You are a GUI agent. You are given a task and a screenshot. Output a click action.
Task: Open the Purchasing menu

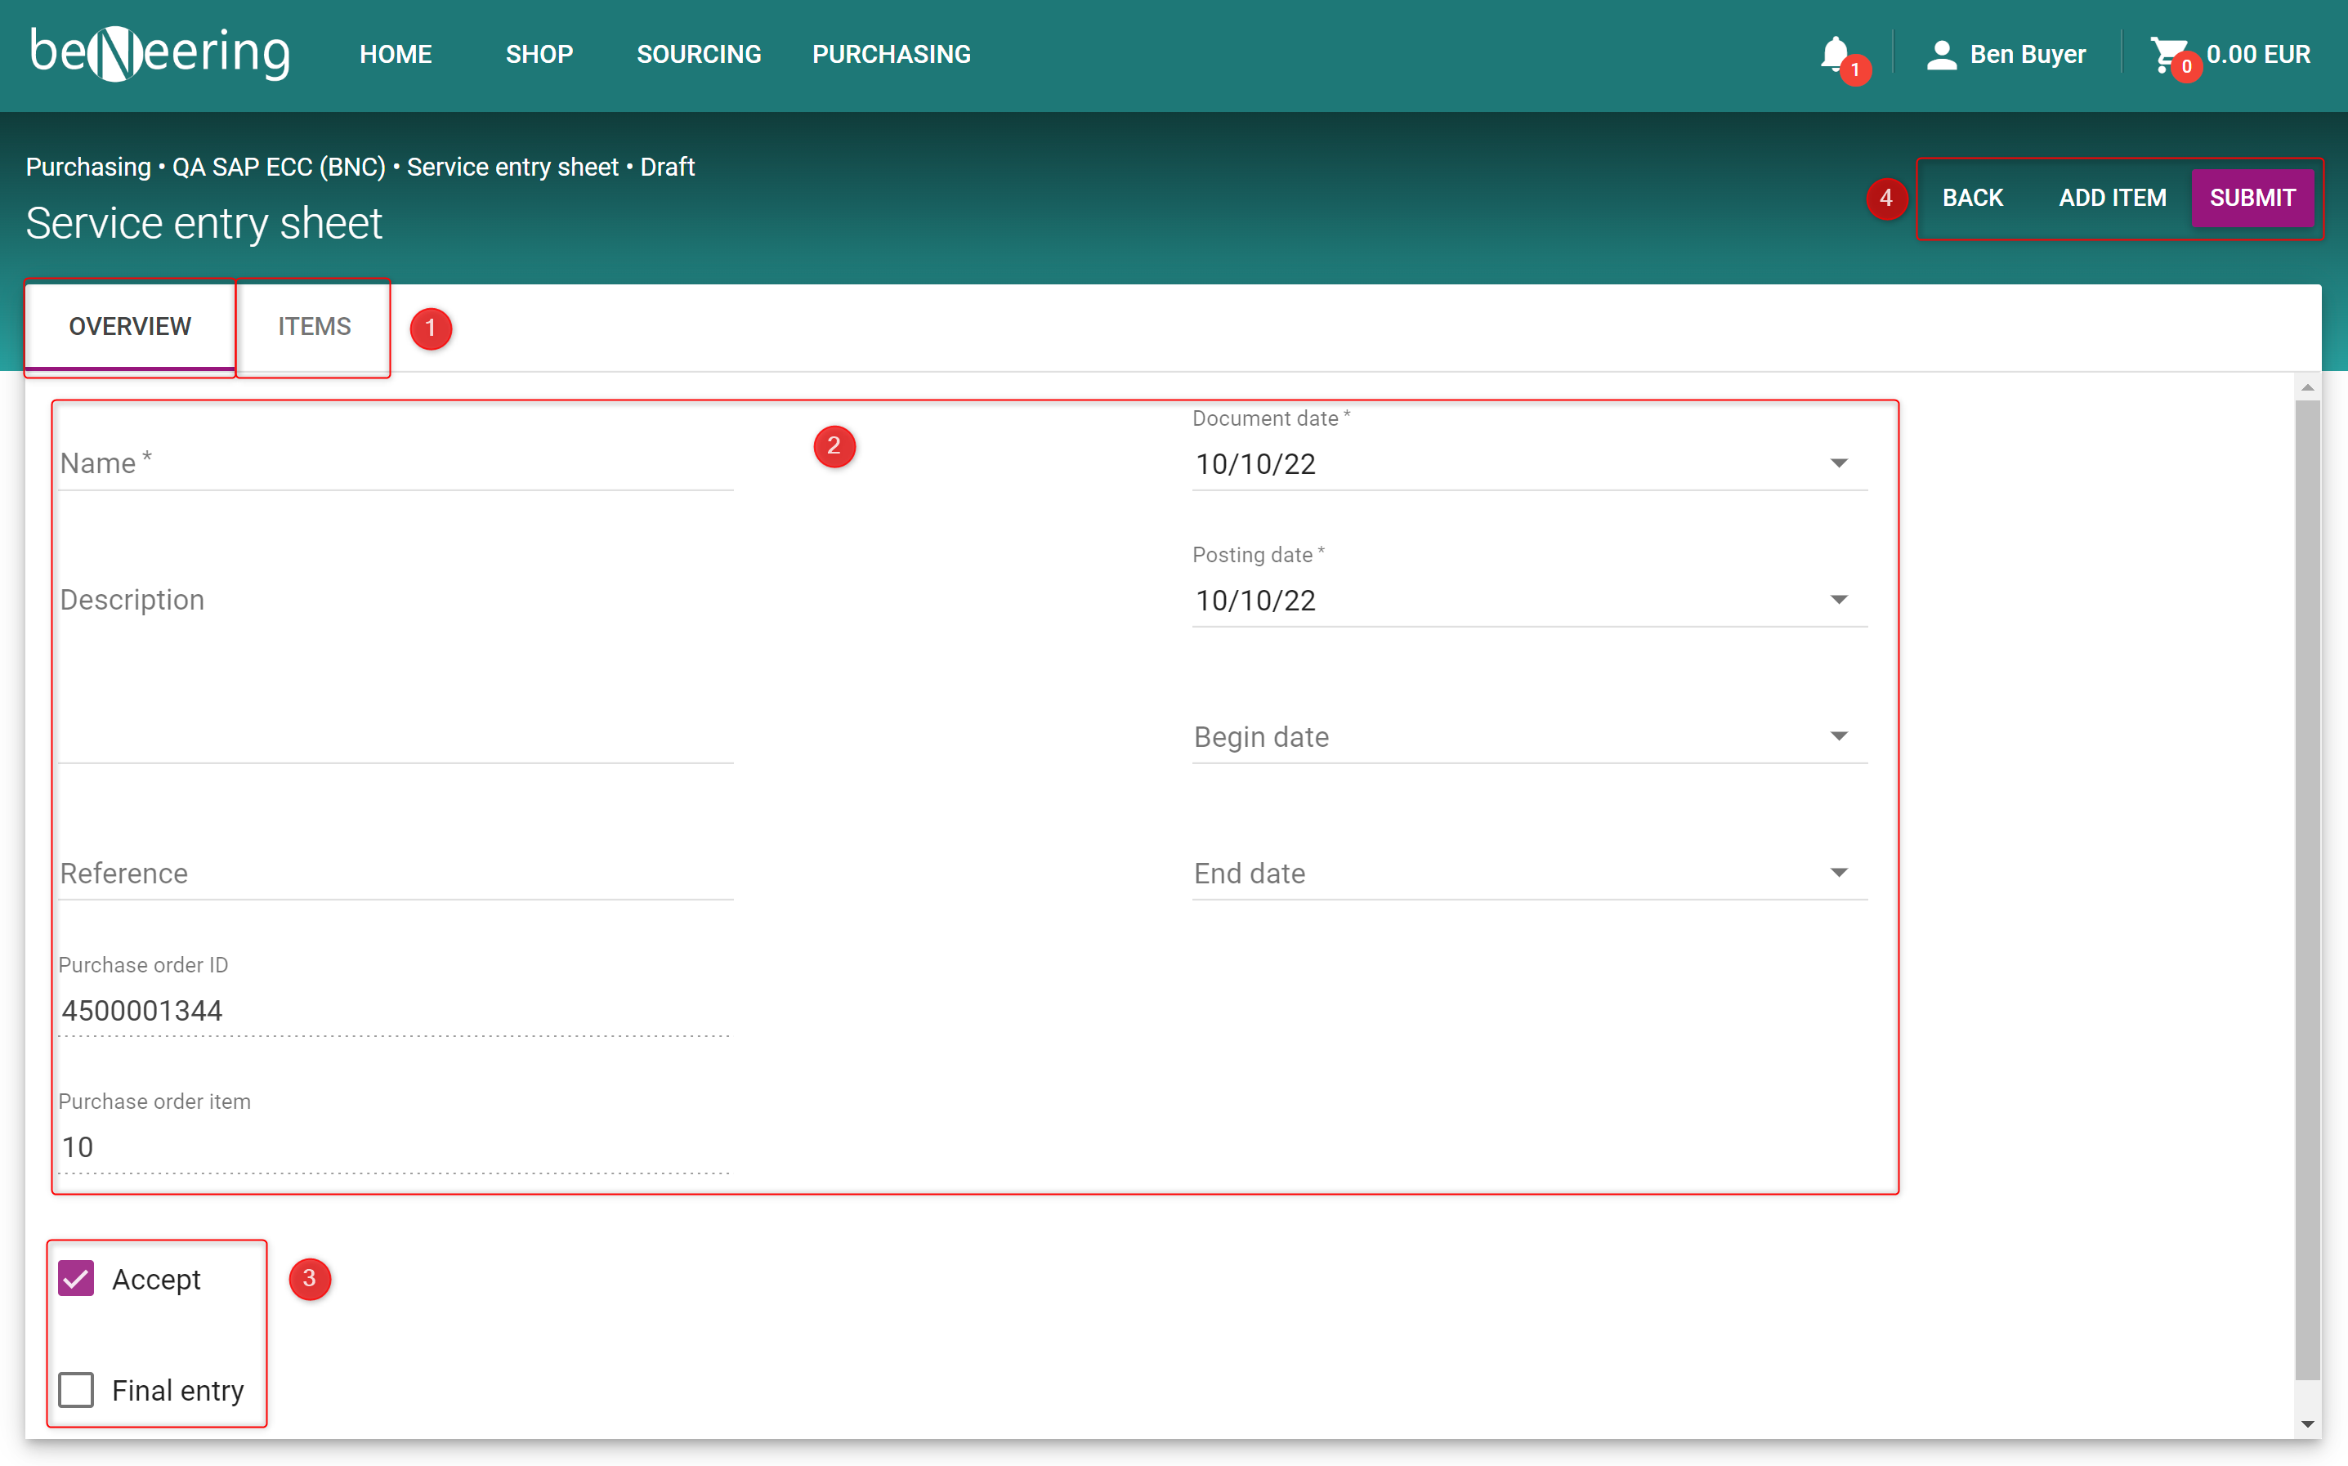pos(891,54)
